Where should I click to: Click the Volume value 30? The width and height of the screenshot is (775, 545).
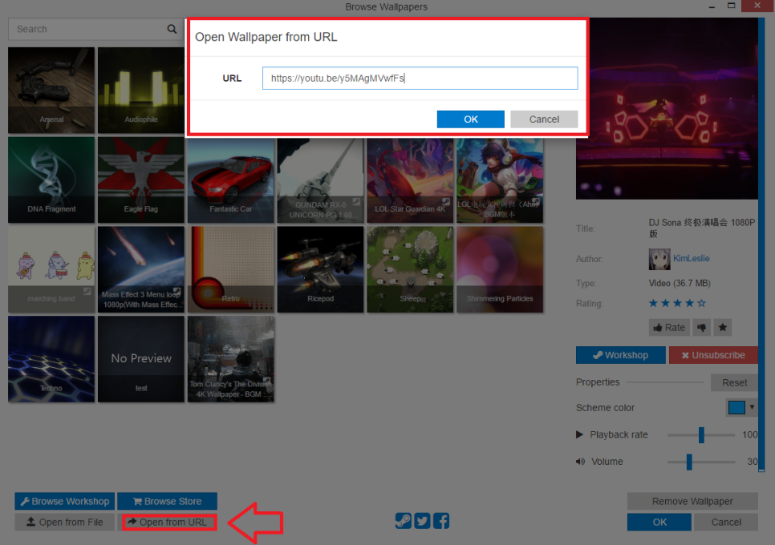[752, 462]
